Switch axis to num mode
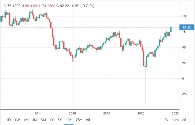 (x=175, y=120)
